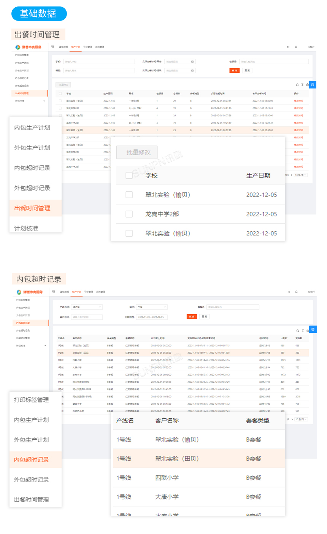Screen dimensions: 327x534
Task: Select highlighted 出餐时间管理 in the enlarged menu
Action: tap(35, 208)
